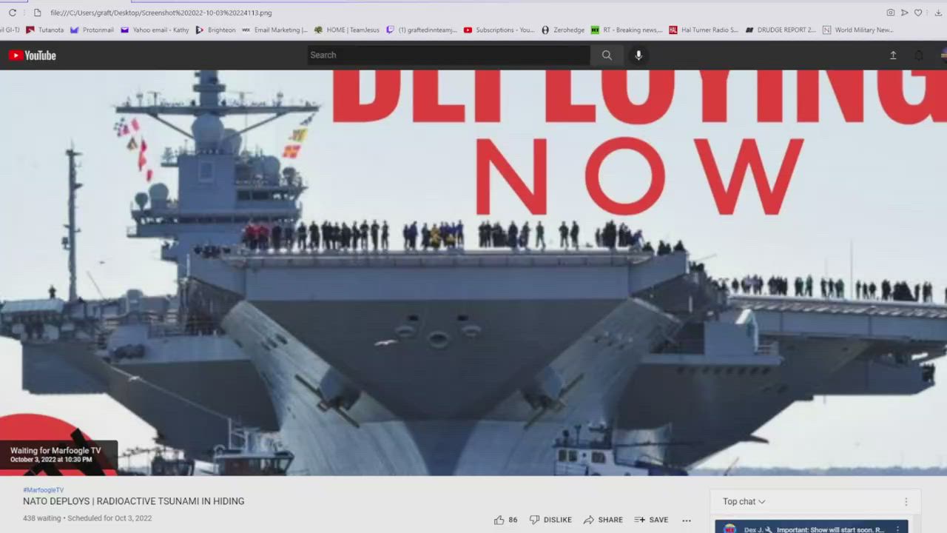This screenshot has height=533, width=947.
Task: Click in the YouTube search field
Action: (448, 56)
